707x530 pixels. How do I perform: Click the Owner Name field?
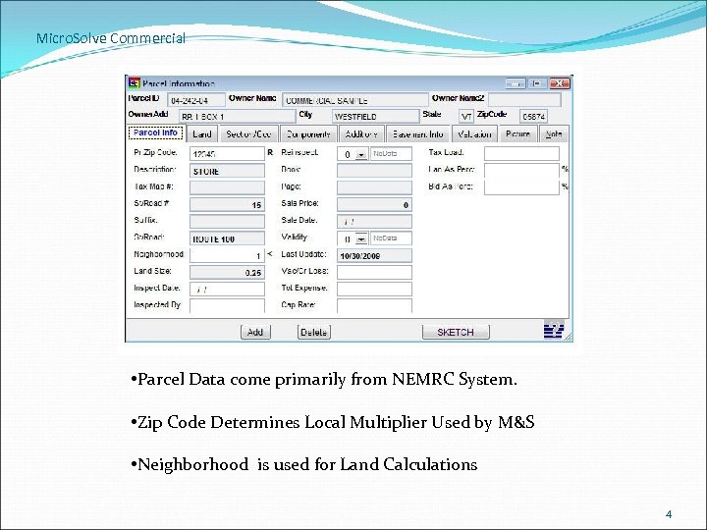click(x=355, y=100)
